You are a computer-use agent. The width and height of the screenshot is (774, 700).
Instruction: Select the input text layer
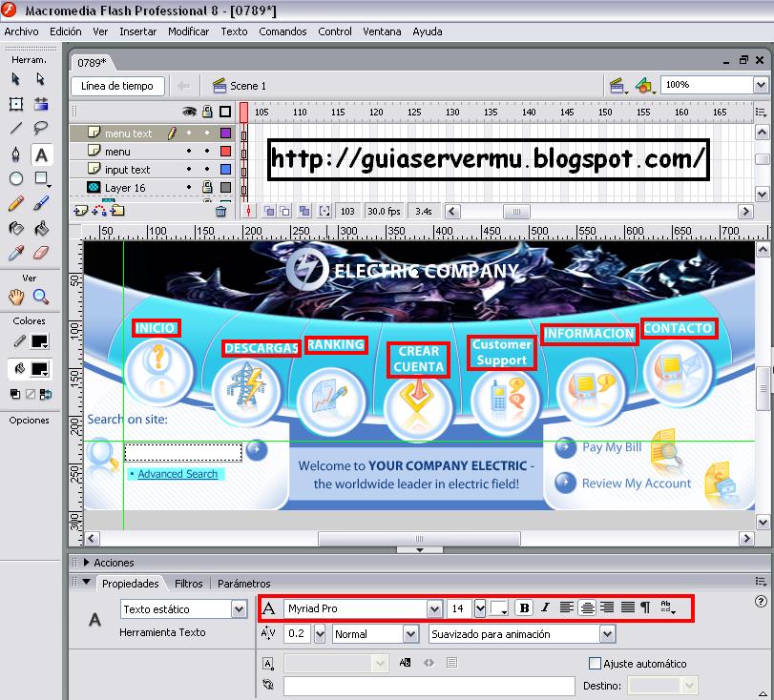(x=127, y=170)
